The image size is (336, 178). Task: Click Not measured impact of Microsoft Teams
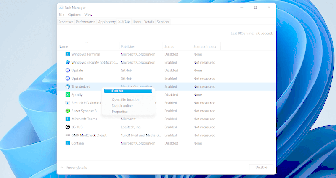(x=204, y=119)
